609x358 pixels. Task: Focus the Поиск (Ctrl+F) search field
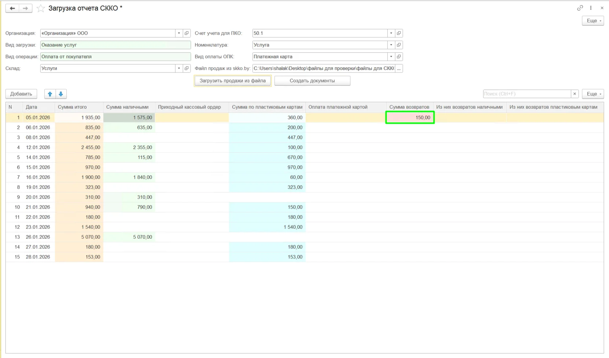coord(527,94)
